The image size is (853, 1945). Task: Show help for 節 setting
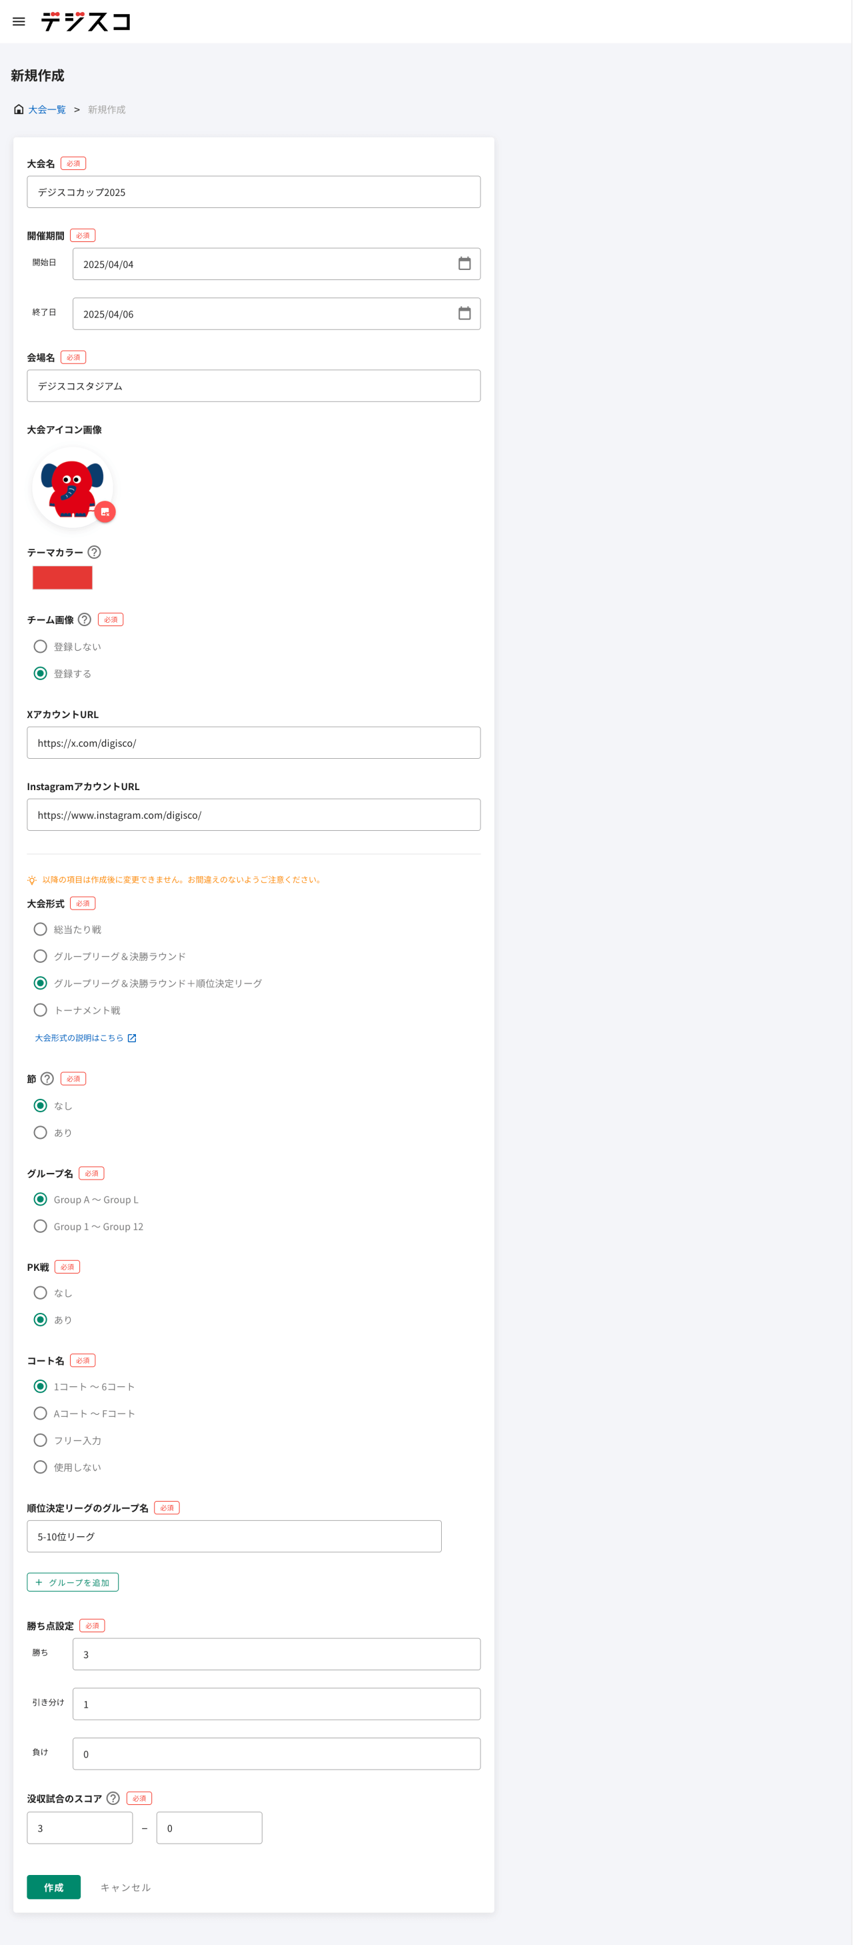click(47, 1078)
